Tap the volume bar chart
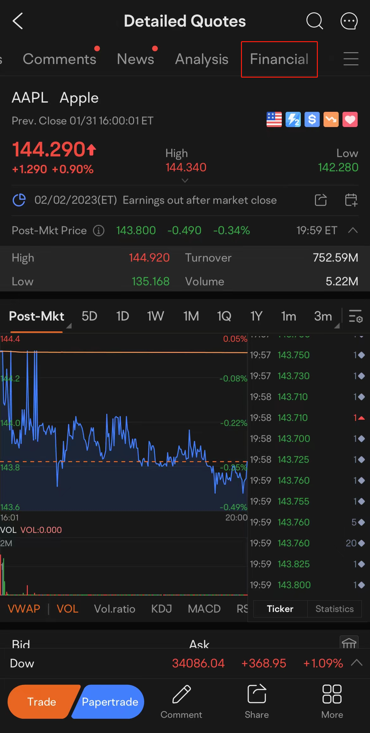370x733 pixels. [124, 567]
